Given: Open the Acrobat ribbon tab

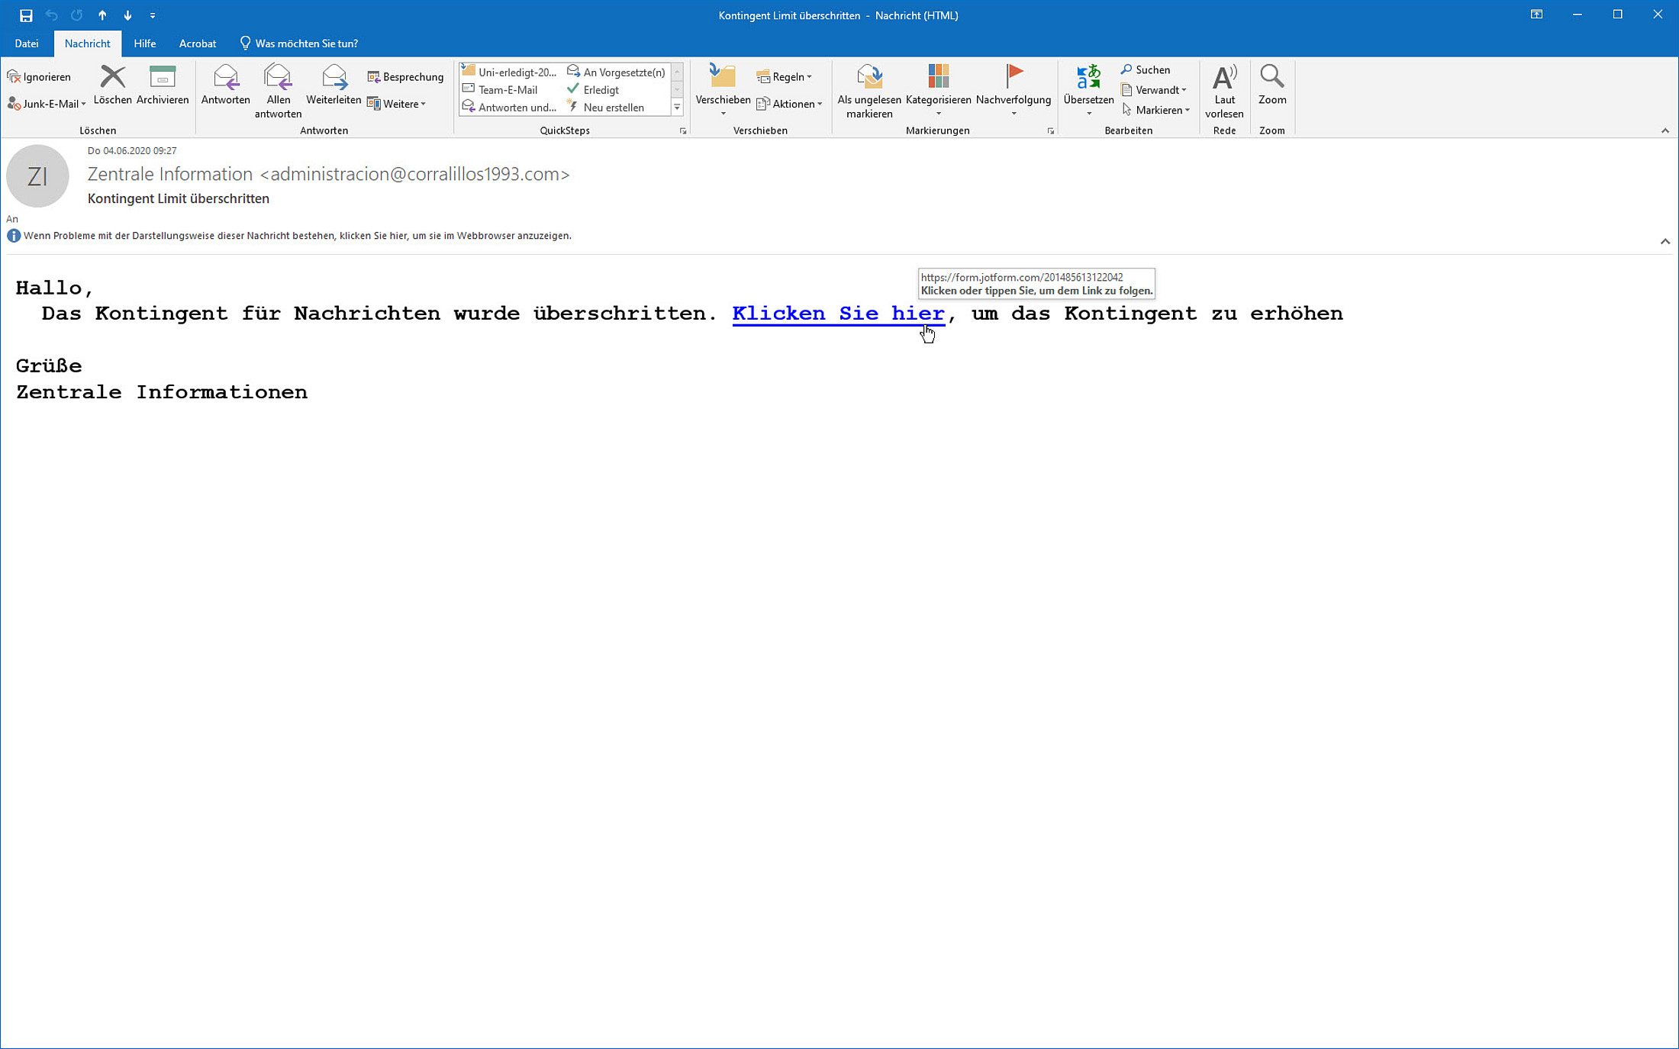Looking at the screenshot, I should (x=197, y=43).
